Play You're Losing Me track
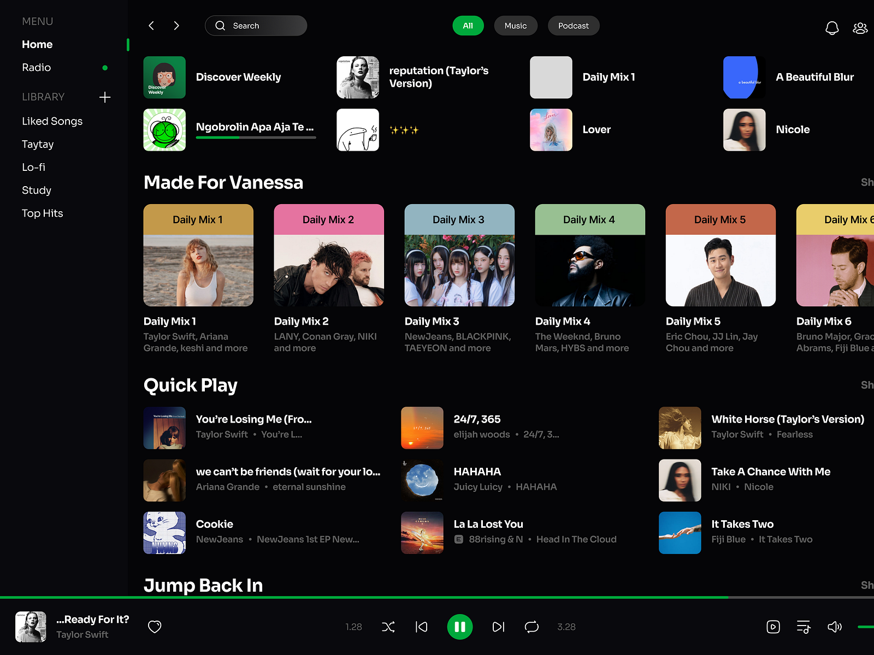This screenshot has width=874, height=655. tap(262, 428)
